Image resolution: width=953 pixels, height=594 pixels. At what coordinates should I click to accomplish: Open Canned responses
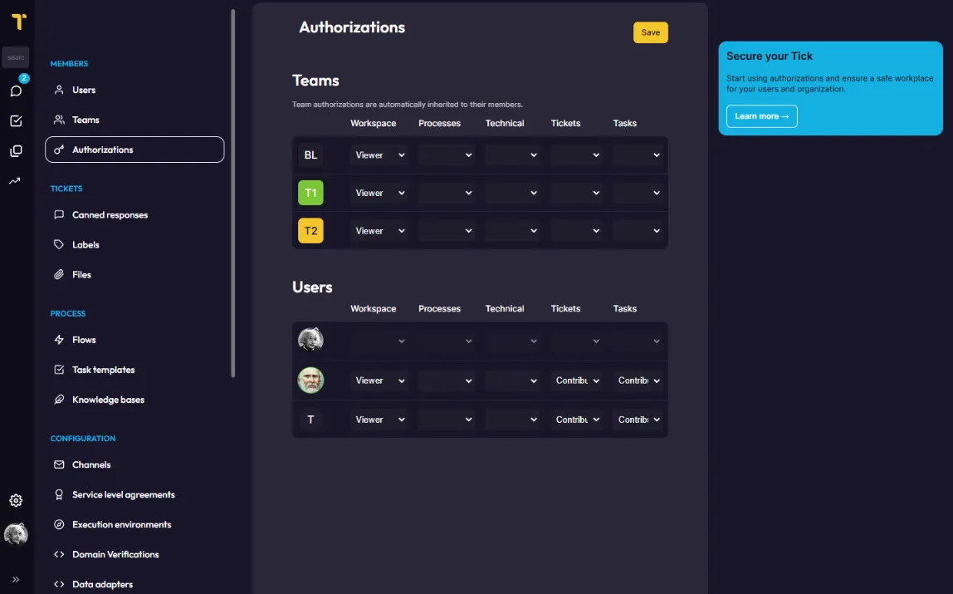pyautogui.click(x=134, y=214)
